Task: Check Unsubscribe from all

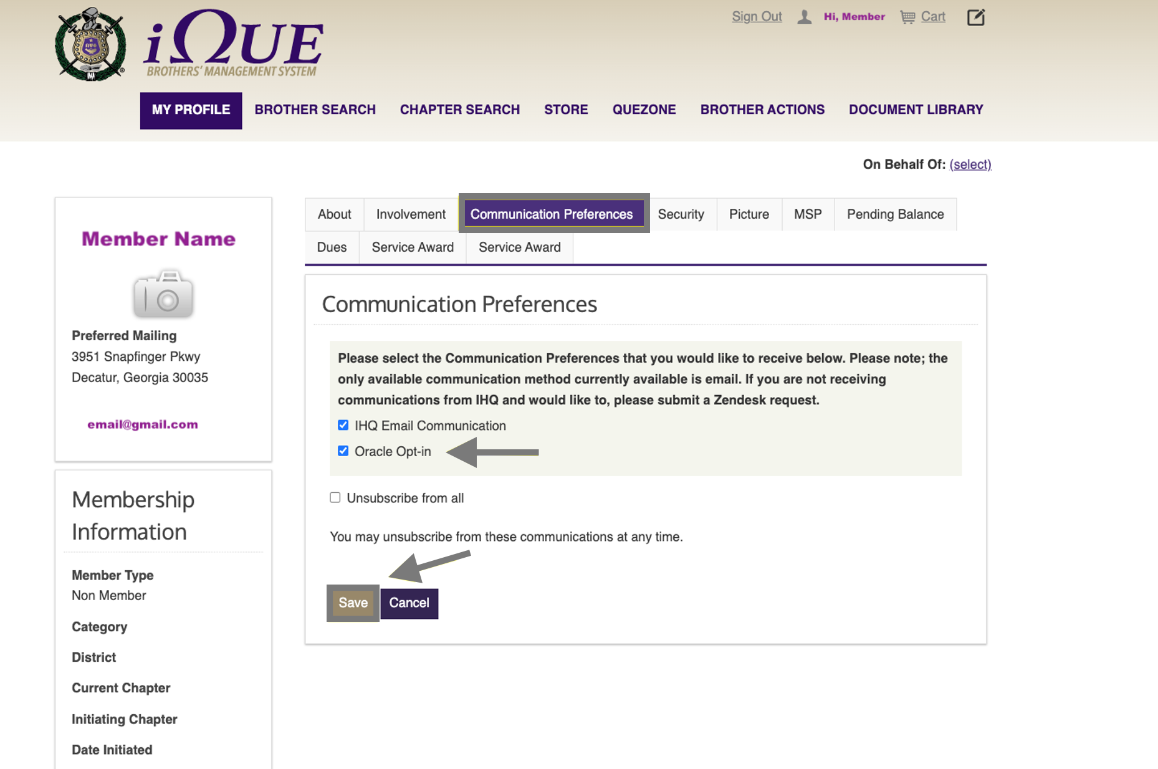Action: click(335, 497)
